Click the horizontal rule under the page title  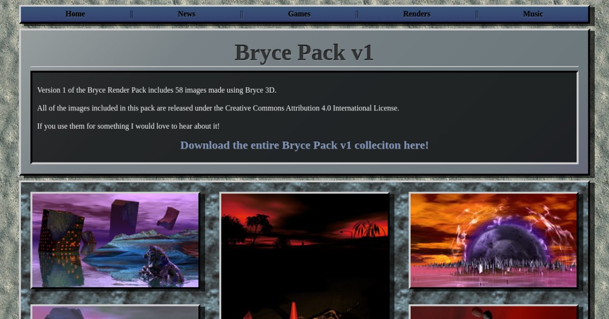click(x=304, y=67)
